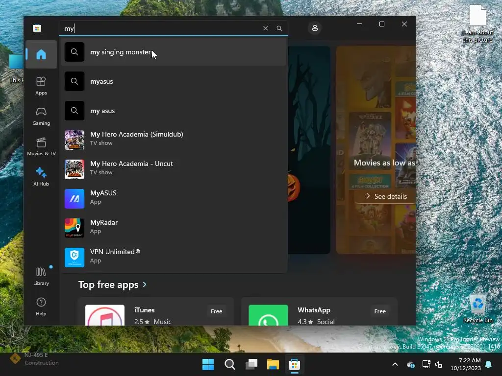The height and width of the screenshot is (376, 502).
Task: Open My Hero Academia - Uncut result
Action: point(173,169)
